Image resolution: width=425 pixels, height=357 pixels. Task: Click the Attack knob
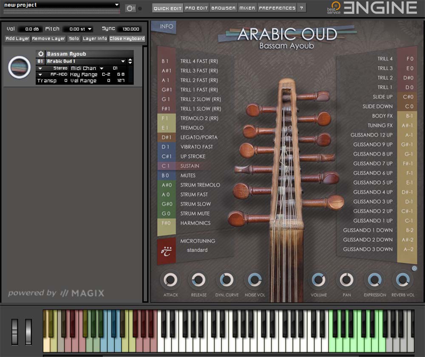point(170,280)
